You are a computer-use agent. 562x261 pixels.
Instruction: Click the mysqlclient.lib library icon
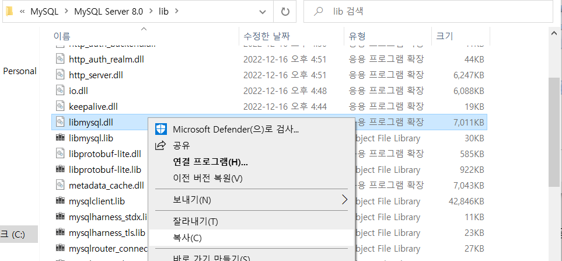(x=60, y=201)
